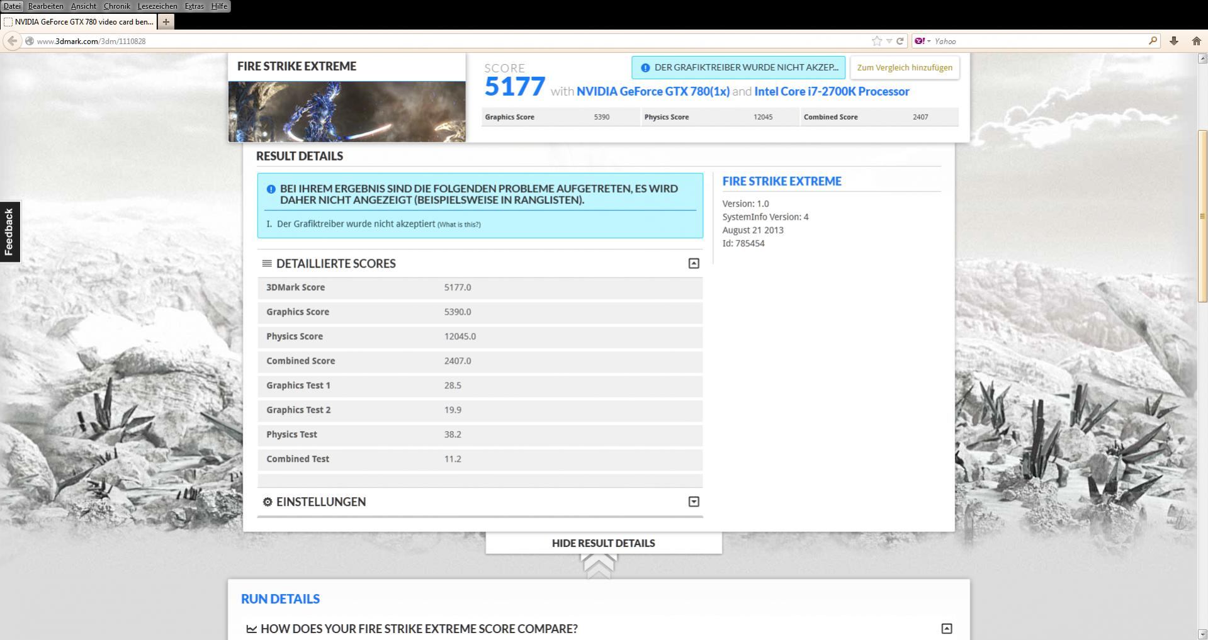
Task: Reload the page using the refresh icon
Action: tap(900, 41)
